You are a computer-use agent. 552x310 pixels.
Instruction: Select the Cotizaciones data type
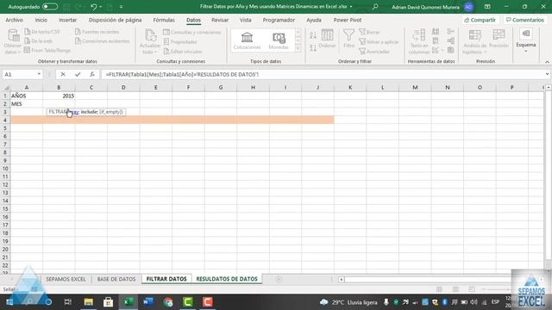(x=247, y=40)
